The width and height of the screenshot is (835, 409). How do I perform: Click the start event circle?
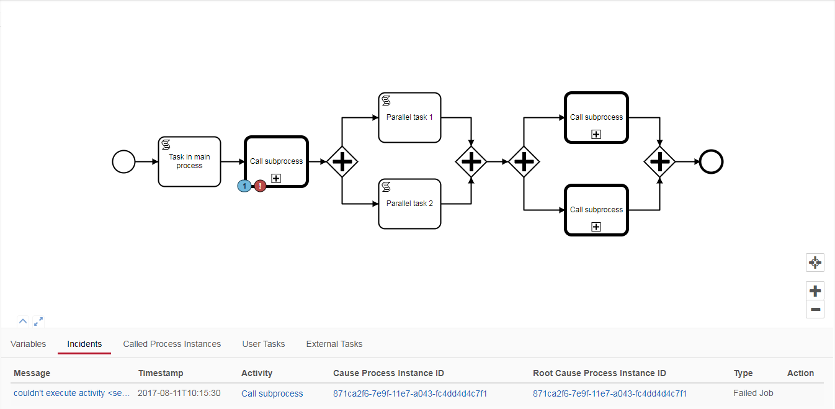[x=123, y=162]
